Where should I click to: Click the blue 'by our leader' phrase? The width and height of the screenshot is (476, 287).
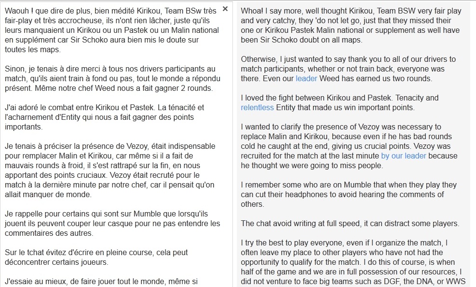click(x=404, y=156)
